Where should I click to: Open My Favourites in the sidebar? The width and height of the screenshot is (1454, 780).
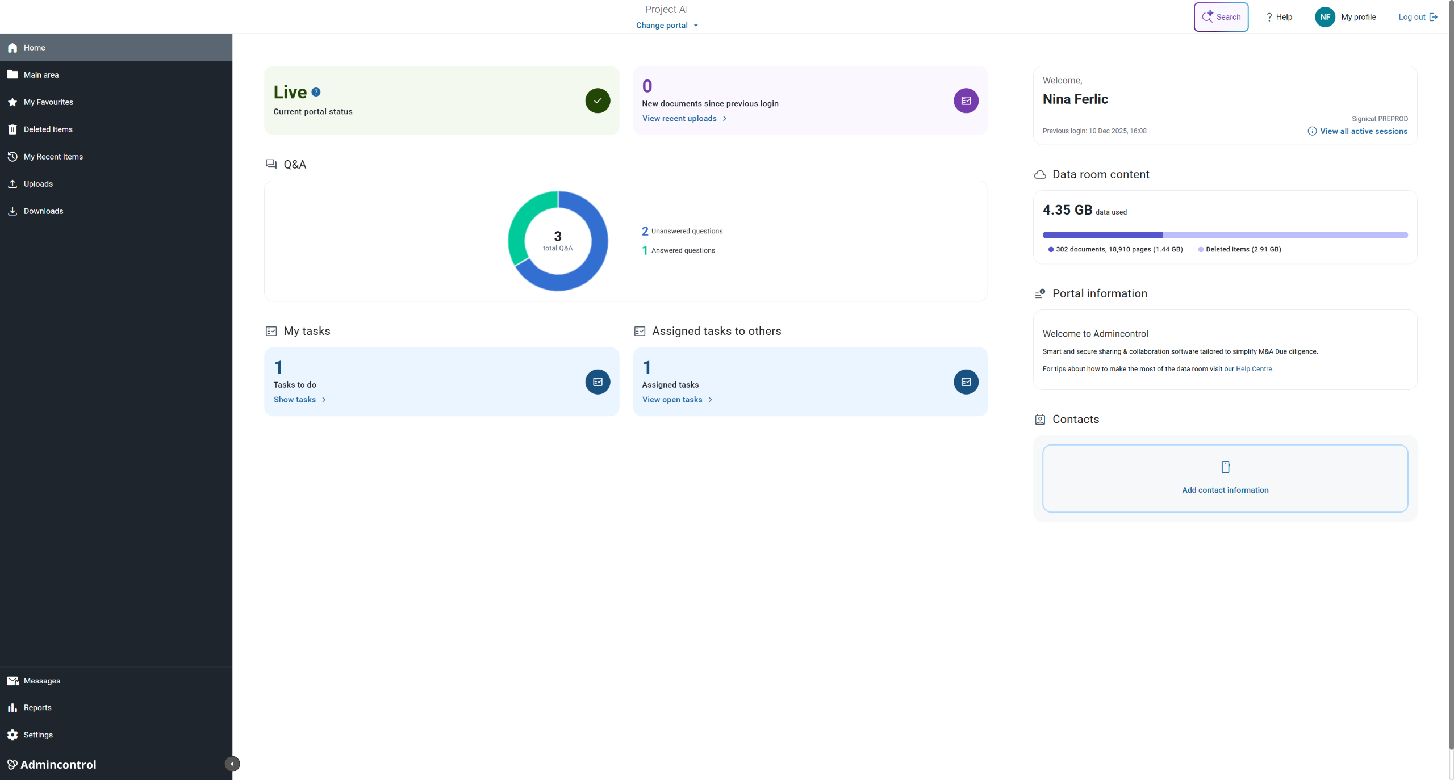(x=48, y=102)
